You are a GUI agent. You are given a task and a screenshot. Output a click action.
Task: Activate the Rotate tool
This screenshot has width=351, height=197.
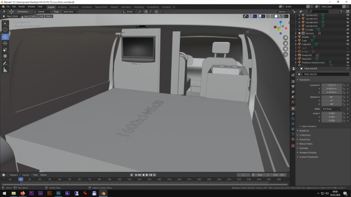tap(5, 43)
